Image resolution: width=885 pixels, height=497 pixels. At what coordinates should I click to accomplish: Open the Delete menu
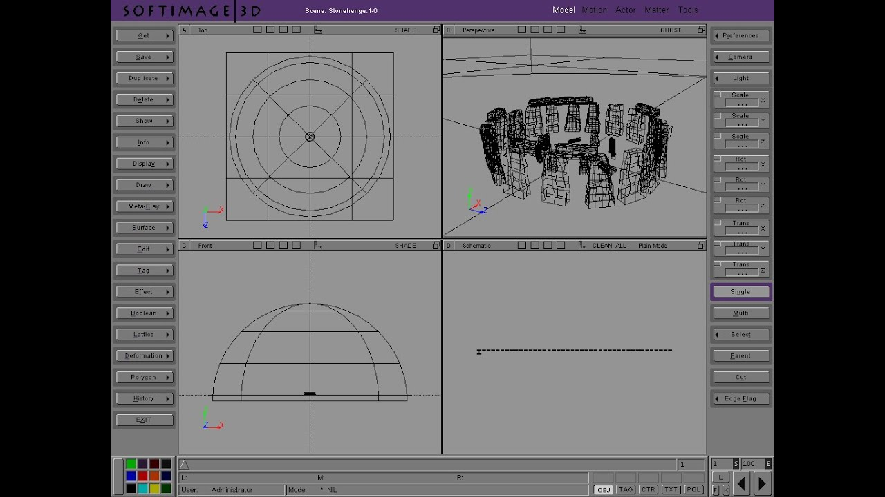[144, 99]
